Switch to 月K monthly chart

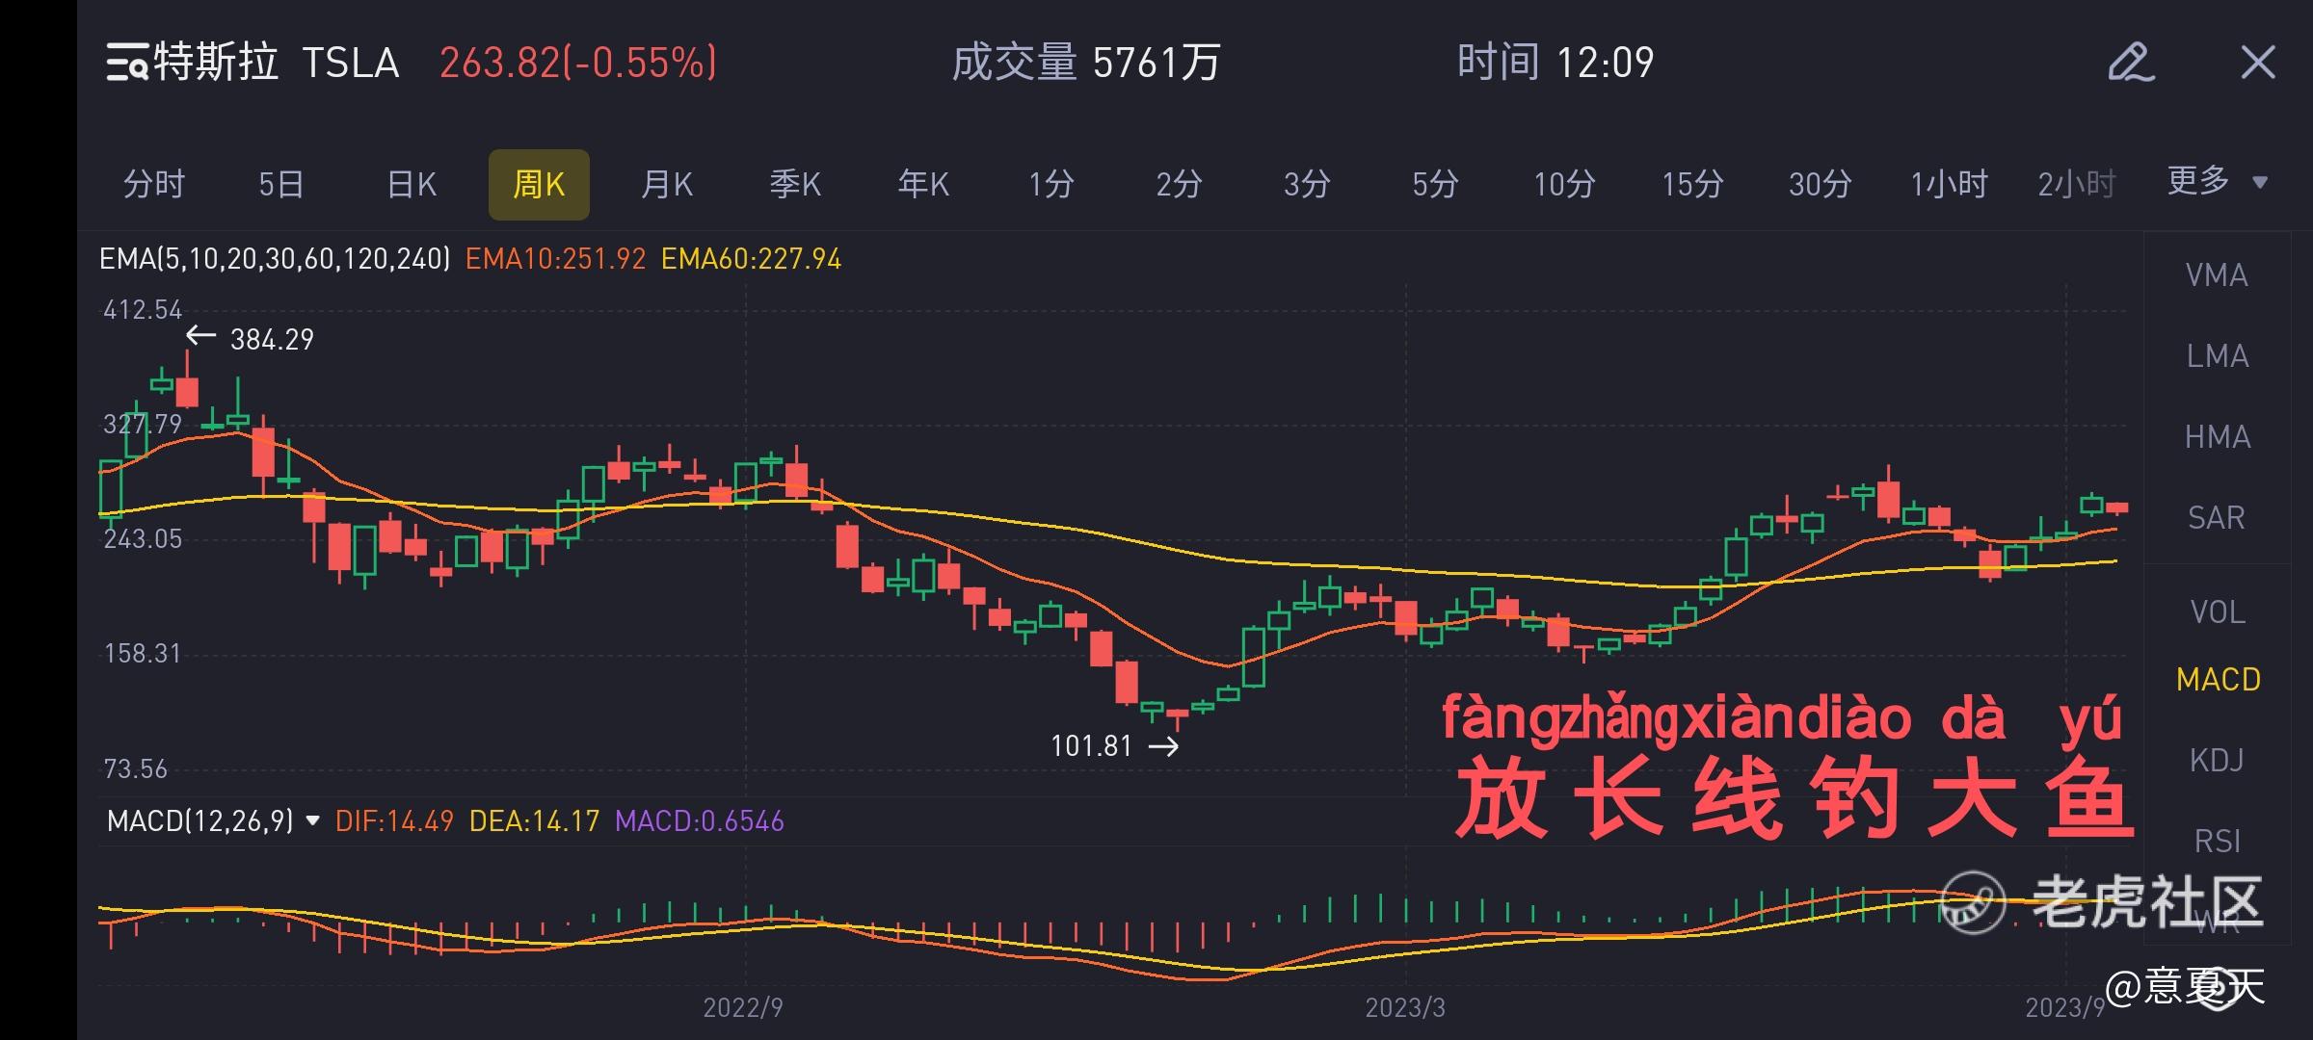point(667,183)
